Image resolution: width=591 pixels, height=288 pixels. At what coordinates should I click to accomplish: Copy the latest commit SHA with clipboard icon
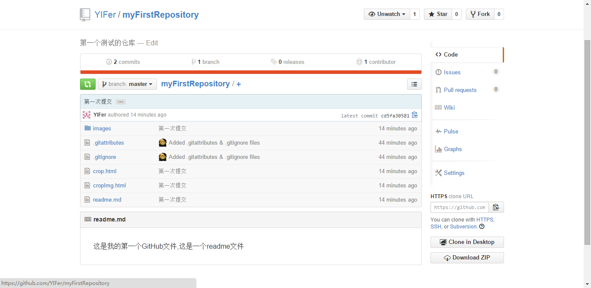coord(415,115)
